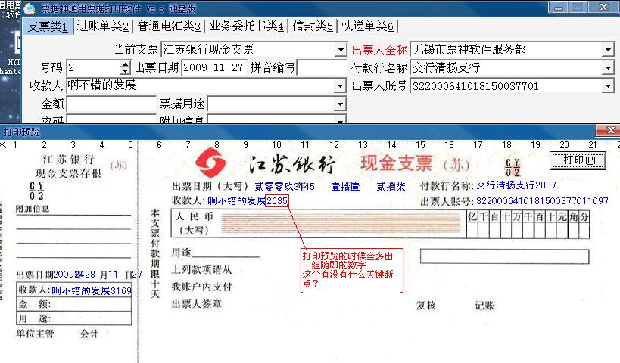Minimize the 票据神通用票据打印软件 window
Viewport: 620px width, 363px height.
pos(559,7)
